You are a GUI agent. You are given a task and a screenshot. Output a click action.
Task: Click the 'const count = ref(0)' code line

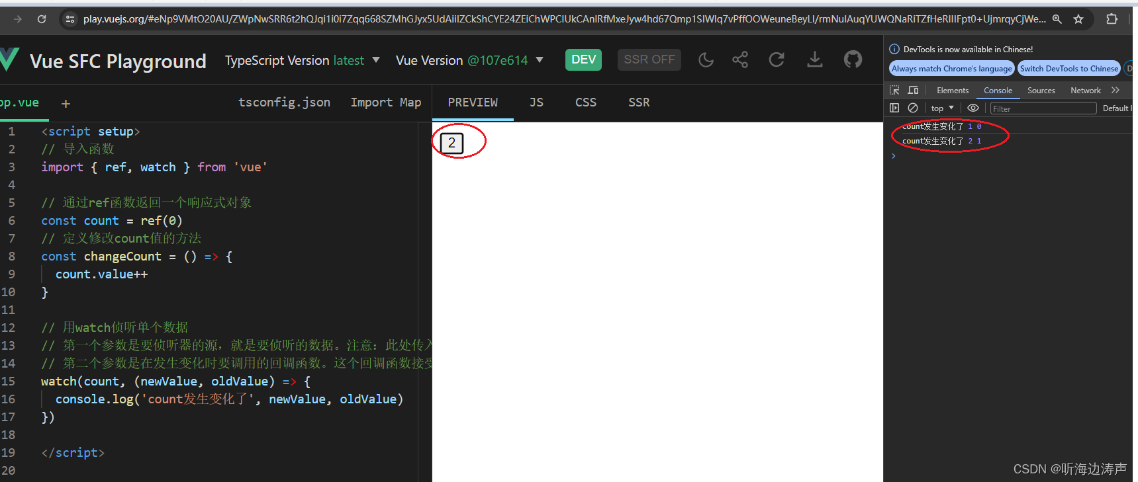point(111,221)
